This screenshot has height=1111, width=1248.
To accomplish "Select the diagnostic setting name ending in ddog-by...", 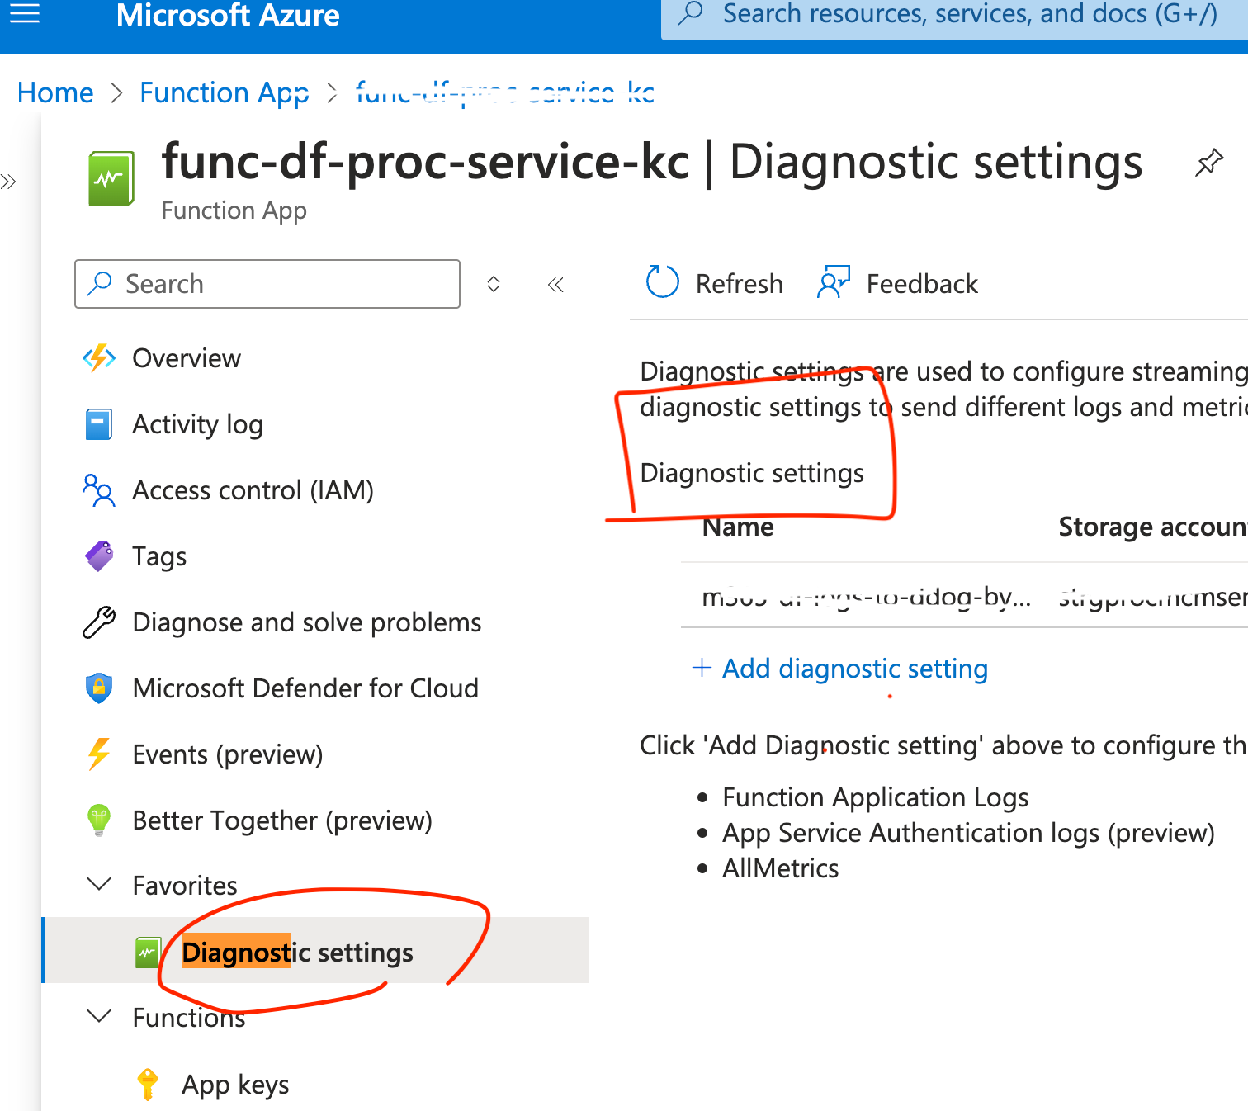I will click(867, 596).
